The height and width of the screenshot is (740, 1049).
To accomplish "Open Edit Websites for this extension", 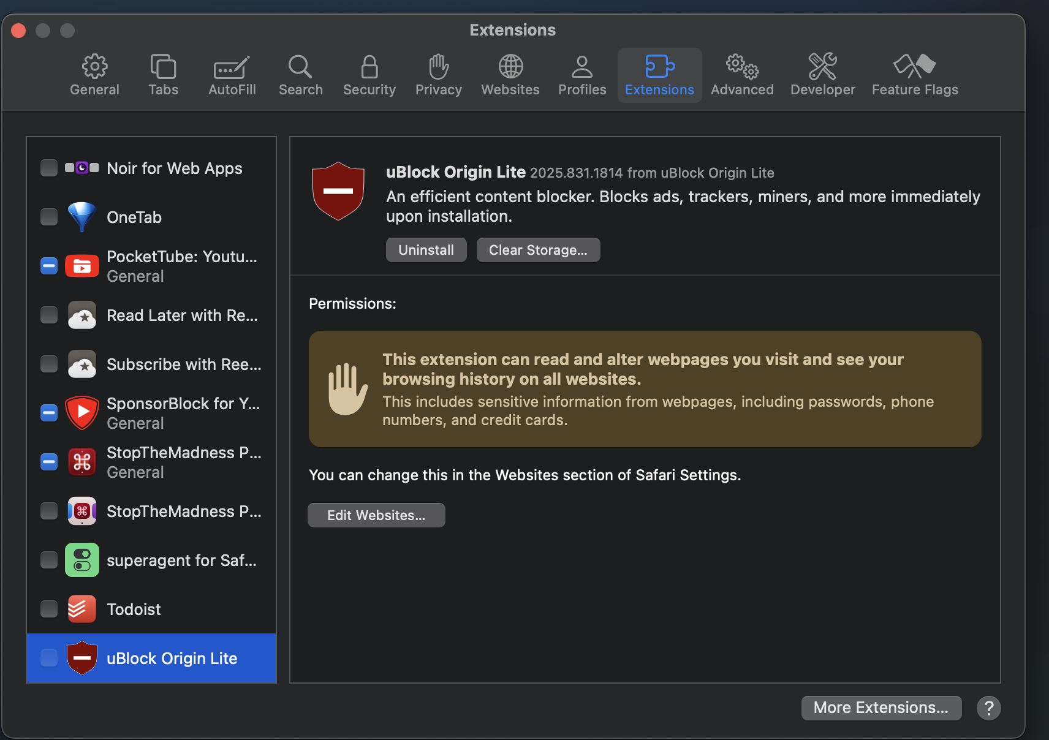I will pos(376,515).
